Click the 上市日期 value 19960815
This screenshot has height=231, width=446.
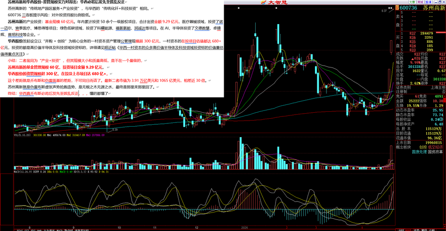coord(434,143)
